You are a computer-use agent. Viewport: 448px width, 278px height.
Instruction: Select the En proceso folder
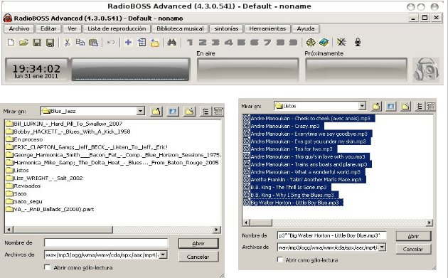pos(24,139)
